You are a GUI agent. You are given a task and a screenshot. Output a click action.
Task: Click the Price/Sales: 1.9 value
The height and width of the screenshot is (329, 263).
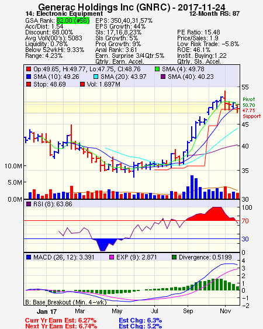(x=198, y=38)
